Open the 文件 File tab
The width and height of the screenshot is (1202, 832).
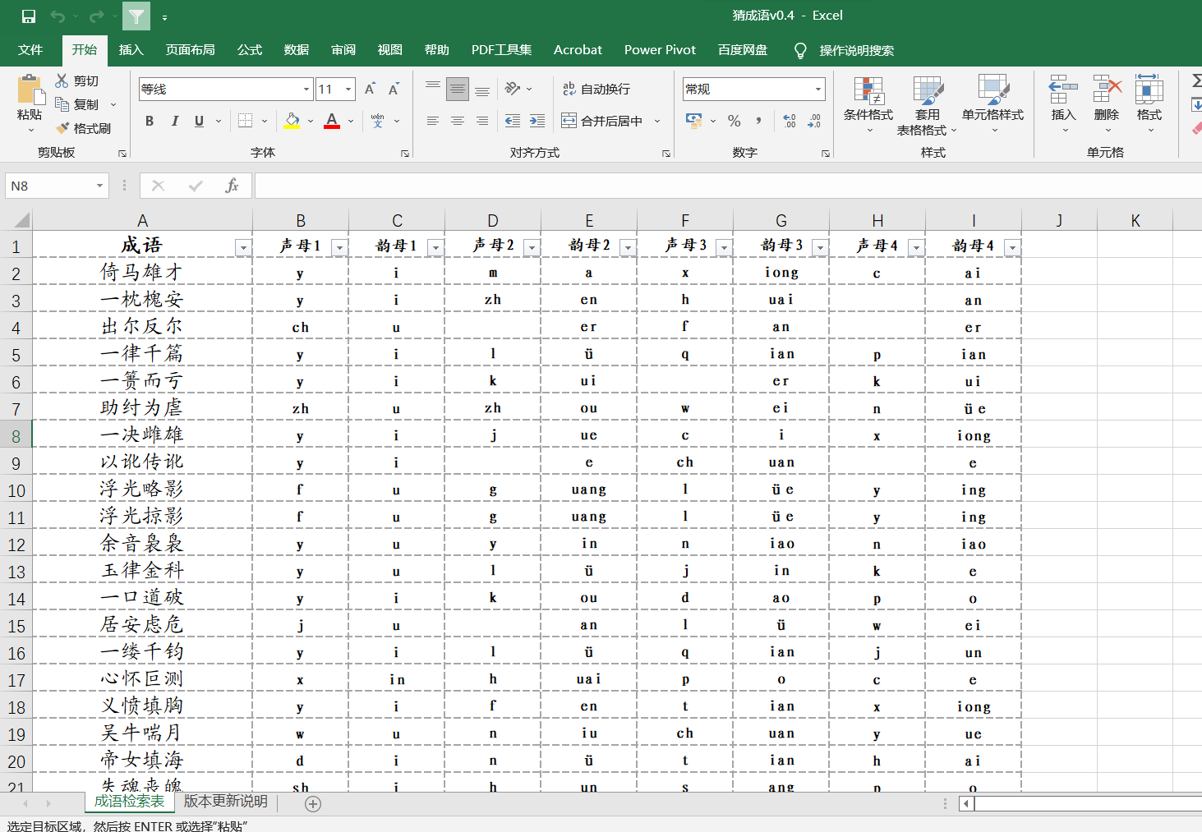[30, 50]
